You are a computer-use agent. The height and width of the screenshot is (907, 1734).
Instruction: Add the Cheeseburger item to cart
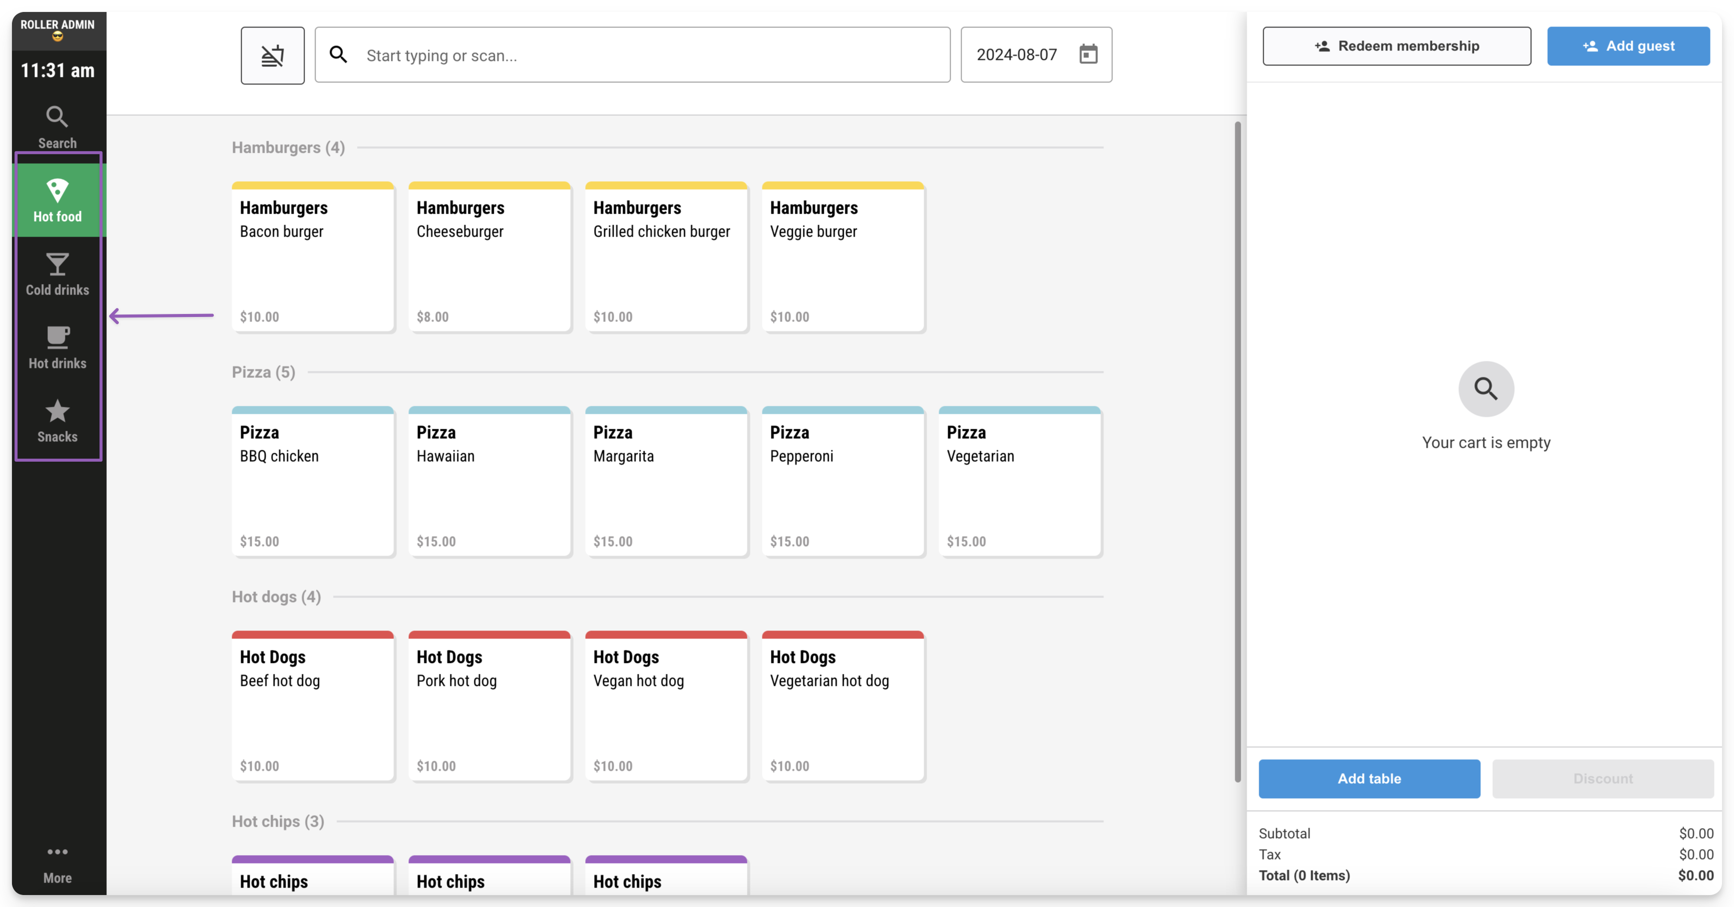[489, 257]
